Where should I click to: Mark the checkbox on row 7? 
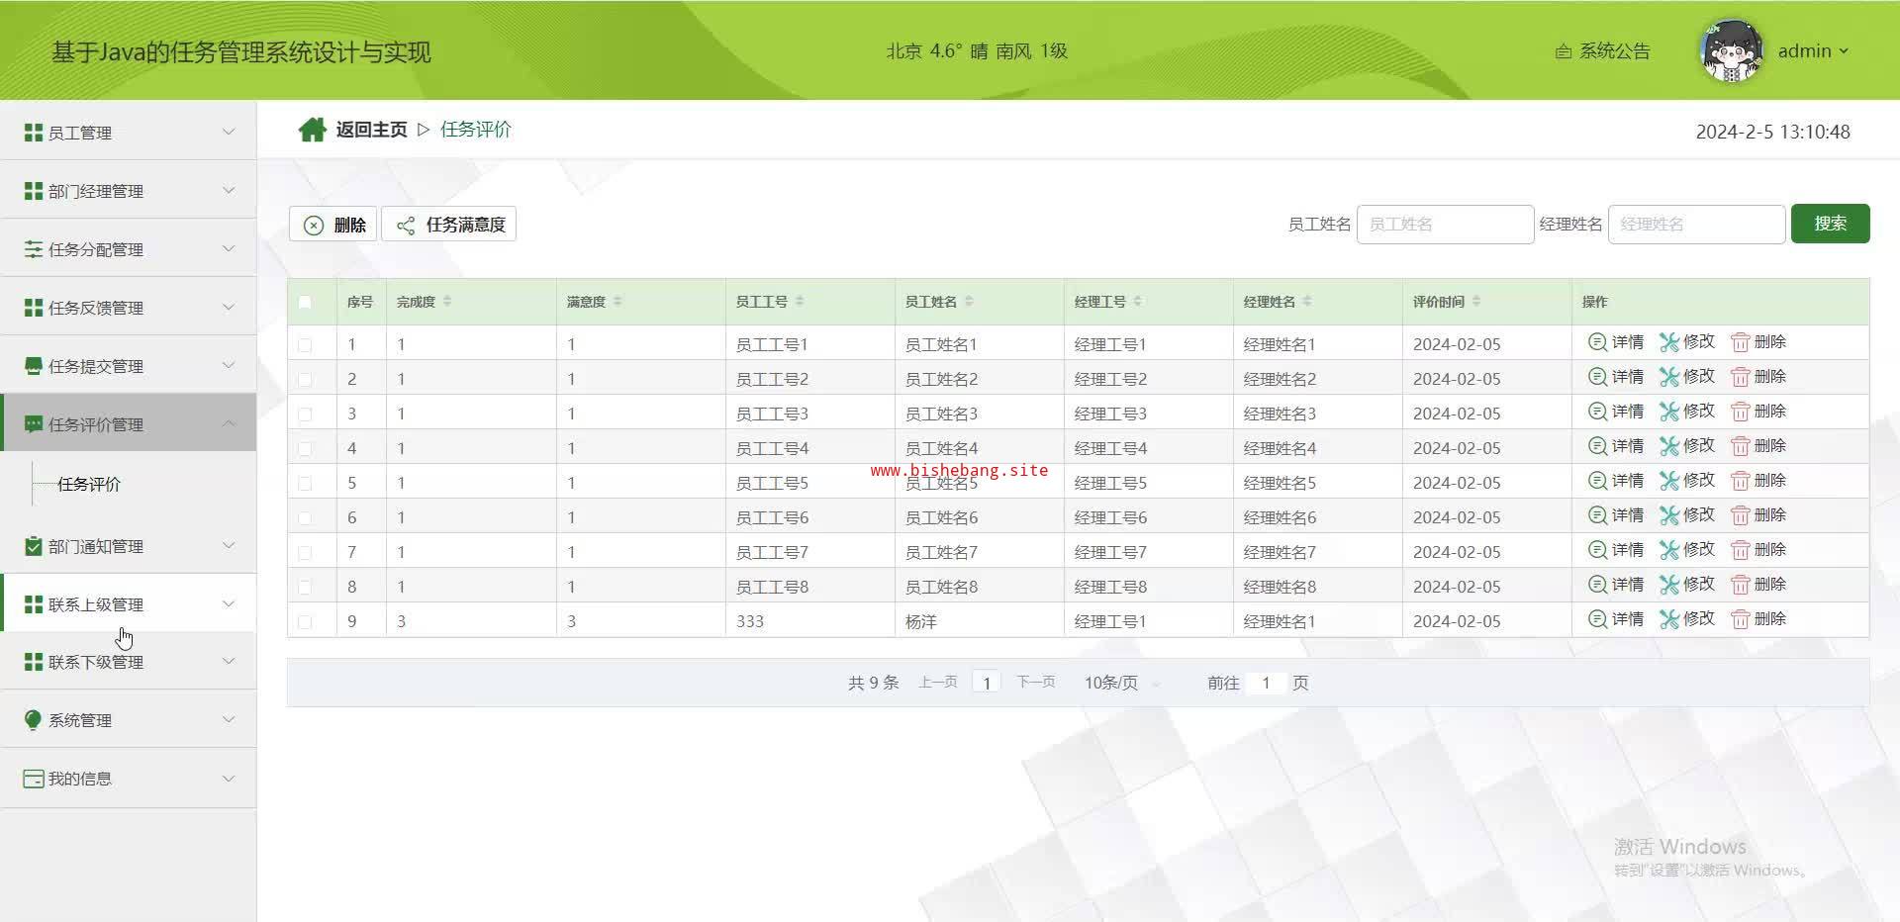[305, 553]
